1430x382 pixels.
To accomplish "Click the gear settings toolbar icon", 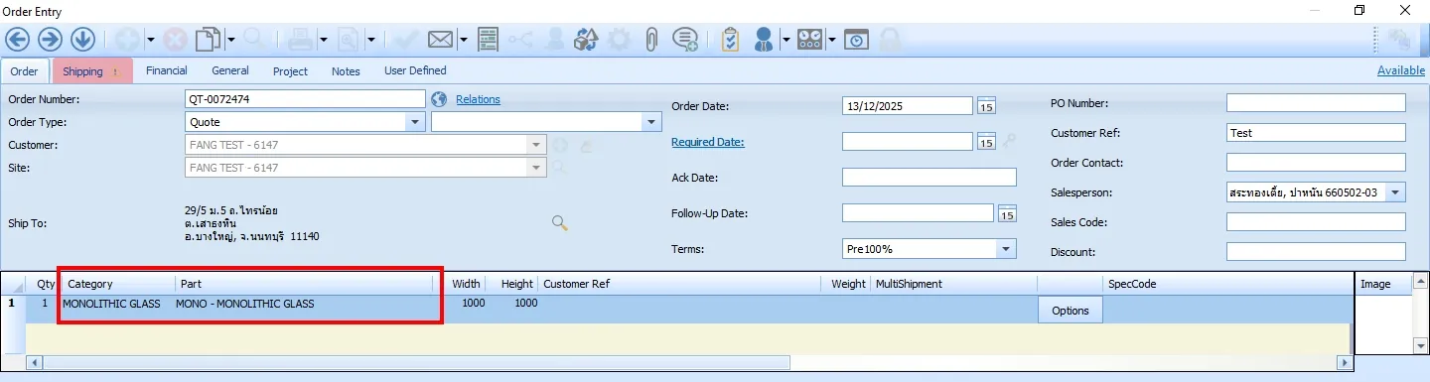I will 619,40.
